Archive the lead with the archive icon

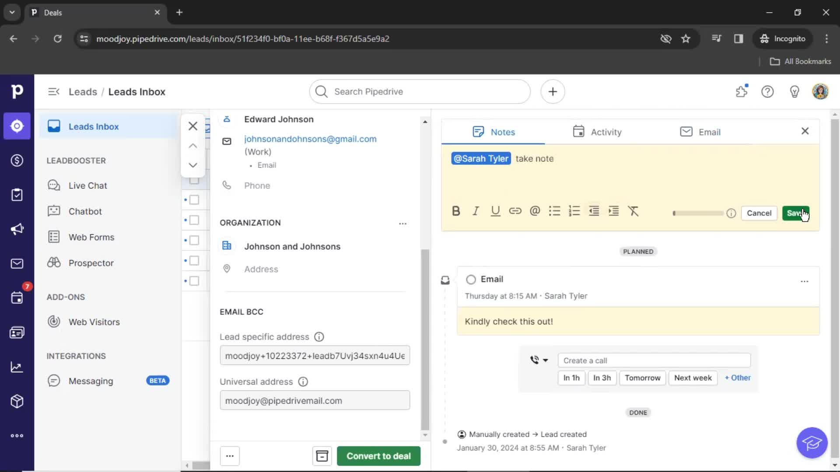(322, 456)
